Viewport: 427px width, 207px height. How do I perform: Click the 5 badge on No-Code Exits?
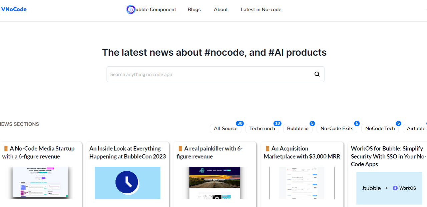(x=357, y=124)
